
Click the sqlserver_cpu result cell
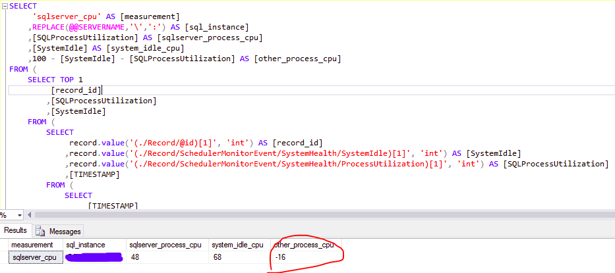point(36,257)
